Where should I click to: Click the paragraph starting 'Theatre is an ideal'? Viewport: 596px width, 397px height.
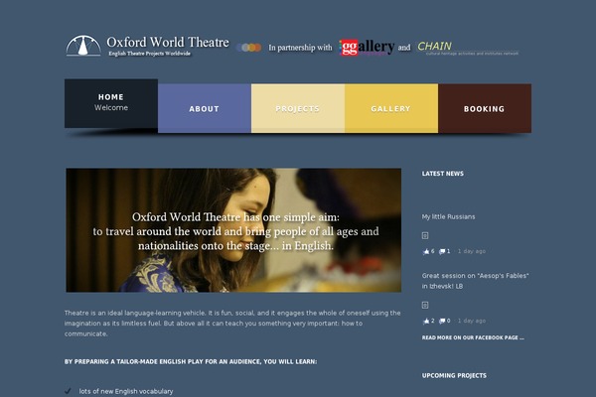pos(232,324)
